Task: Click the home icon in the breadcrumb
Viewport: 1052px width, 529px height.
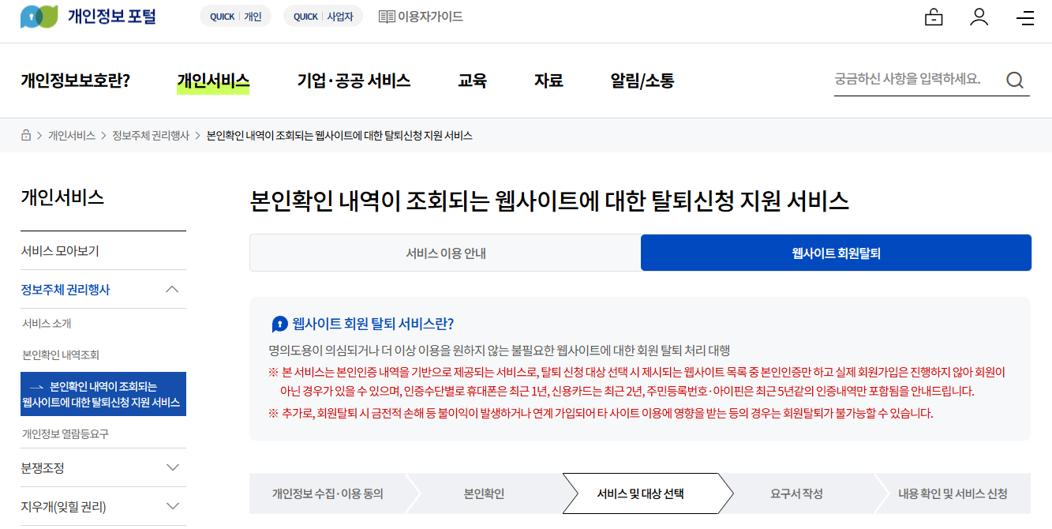Action: (x=24, y=135)
